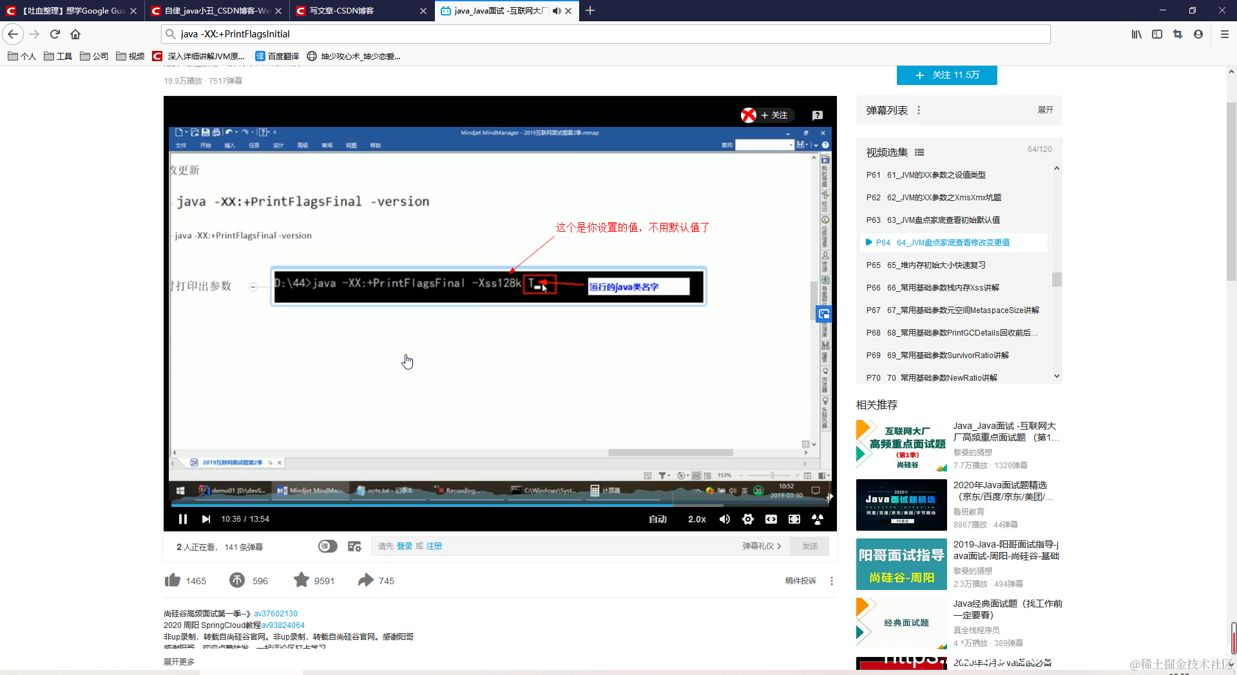This screenshot has width=1237, height=675.
Task: Enter web fullscreen mode icon
Action: 794,519
